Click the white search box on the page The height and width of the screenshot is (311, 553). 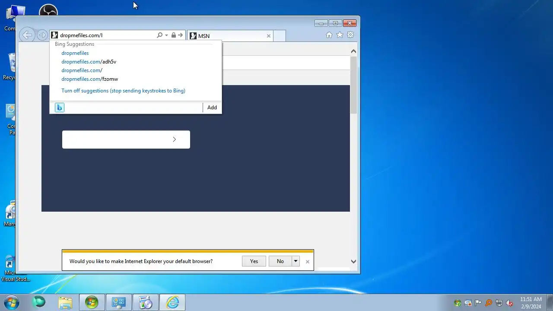(x=126, y=140)
